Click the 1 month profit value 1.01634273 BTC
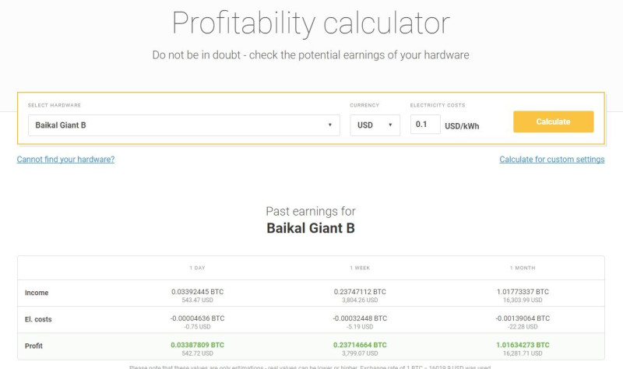Viewport: 623px width, 369px height. click(x=522, y=344)
